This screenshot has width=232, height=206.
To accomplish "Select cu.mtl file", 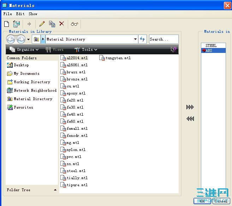I will (x=70, y=86).
